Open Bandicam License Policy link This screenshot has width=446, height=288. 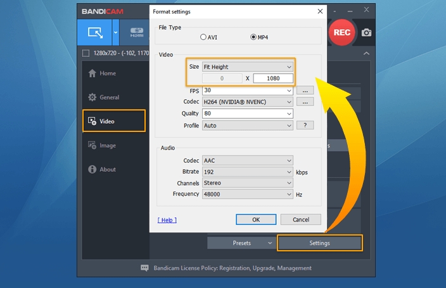pyautogui.click(x=233, y=268)
